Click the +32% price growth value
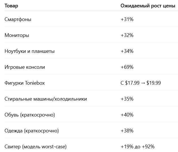Screen dimensions: 178x152 (127, 35)
